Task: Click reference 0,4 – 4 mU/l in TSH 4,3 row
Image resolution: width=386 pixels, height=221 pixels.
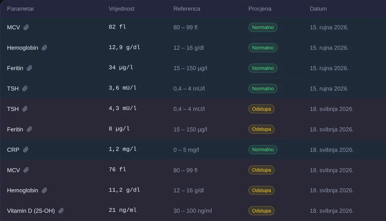Action: [189, 109]
